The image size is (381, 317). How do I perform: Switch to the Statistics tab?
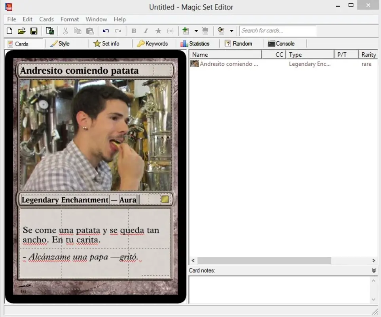pos(197,43)
